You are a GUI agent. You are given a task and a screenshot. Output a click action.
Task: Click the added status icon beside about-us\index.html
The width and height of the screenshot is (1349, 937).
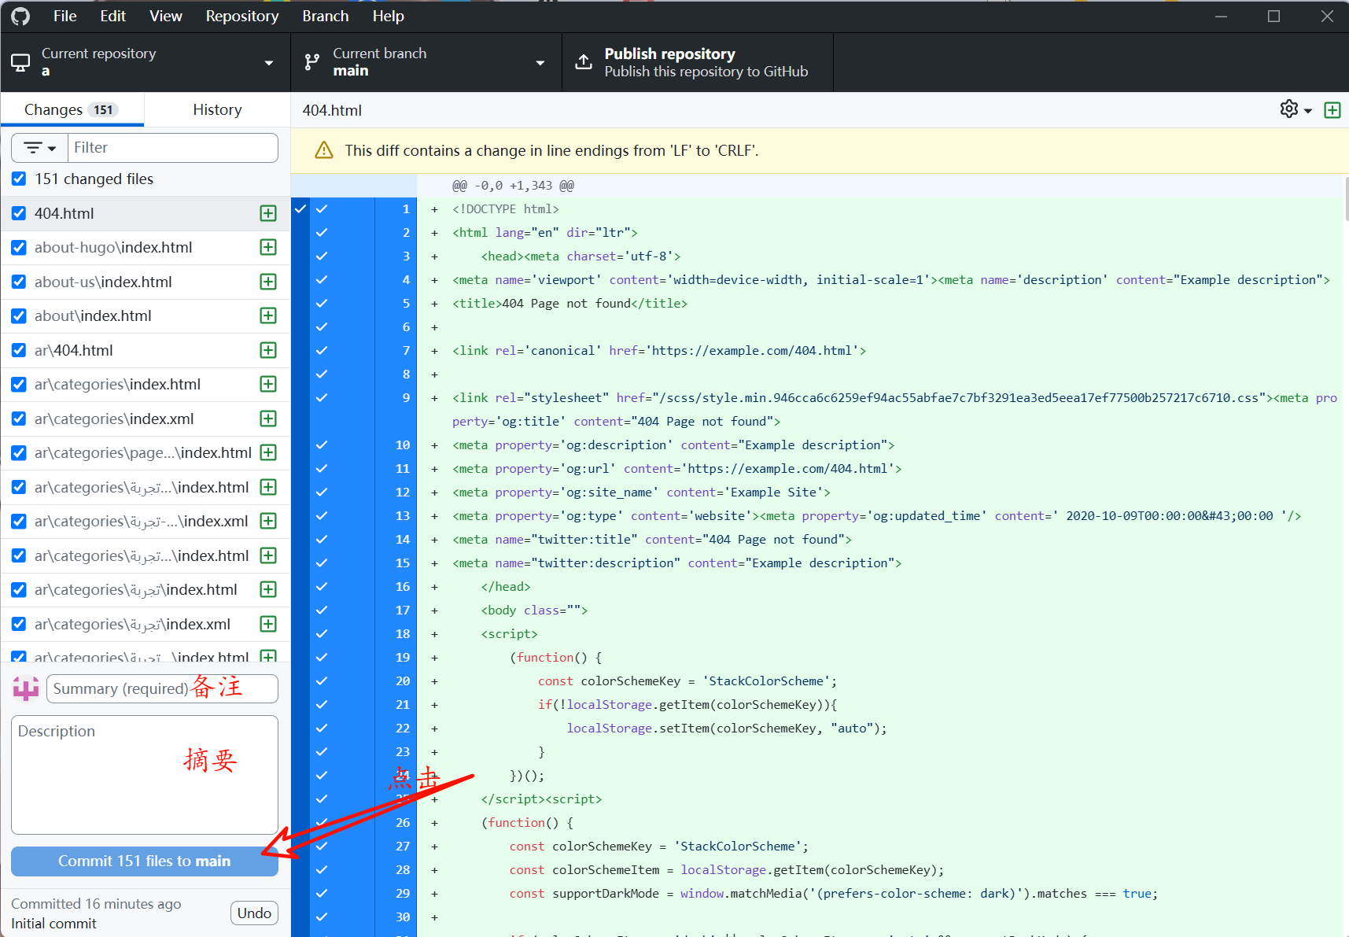[268, 282]
